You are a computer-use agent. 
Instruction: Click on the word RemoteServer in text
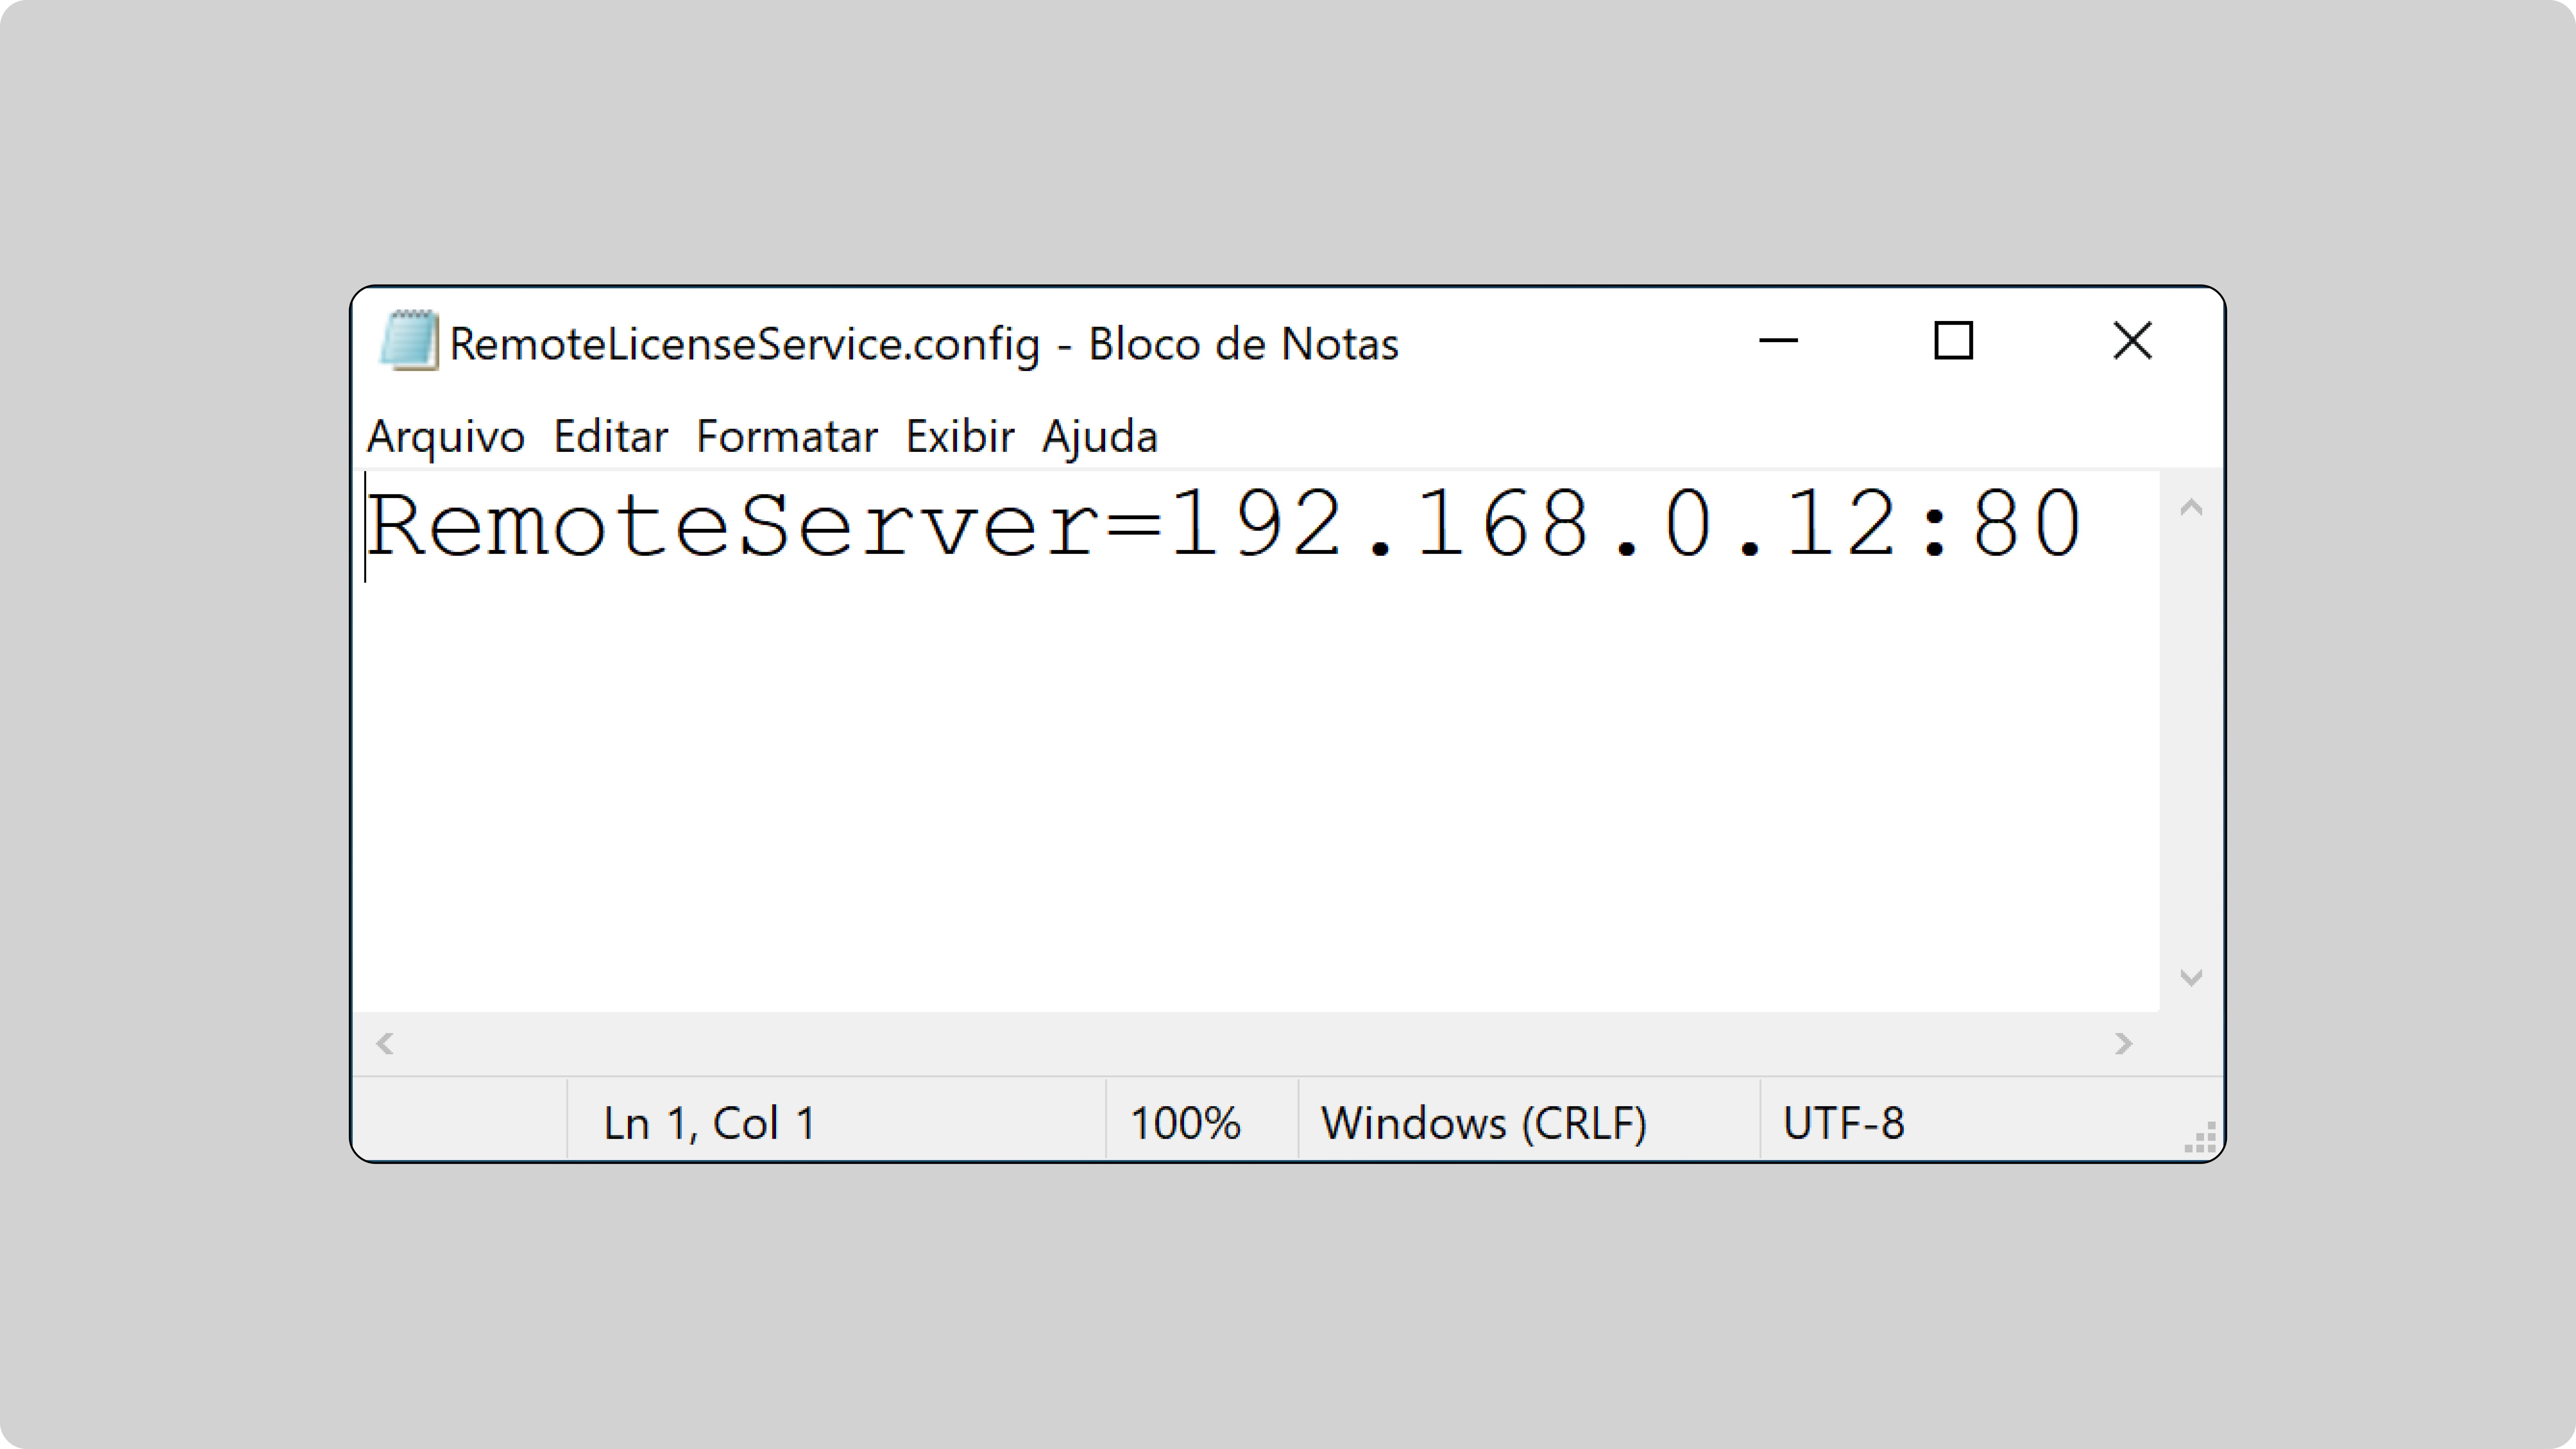click(x=733, y=524)
